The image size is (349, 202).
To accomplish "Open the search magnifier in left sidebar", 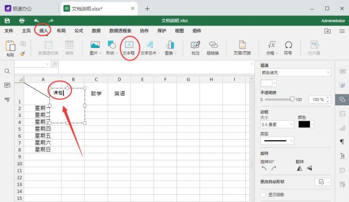I will [x=7, y=71].
